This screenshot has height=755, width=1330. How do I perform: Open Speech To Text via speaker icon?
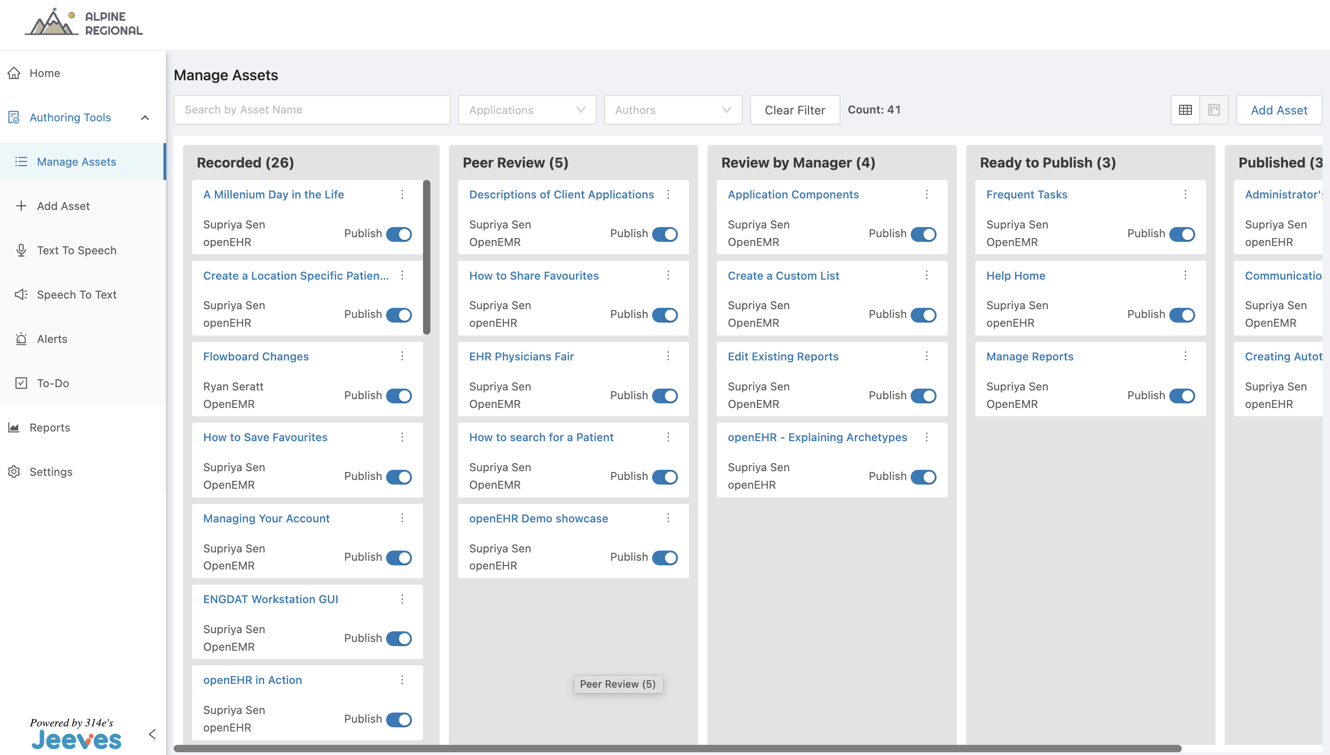coord(21,294)
